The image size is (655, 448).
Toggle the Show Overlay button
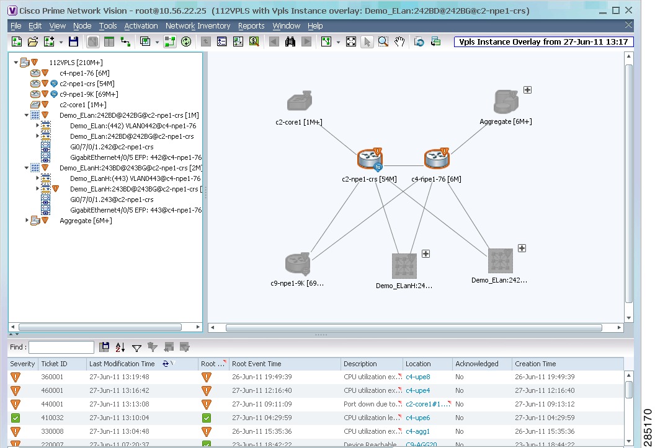pos(169,42)
